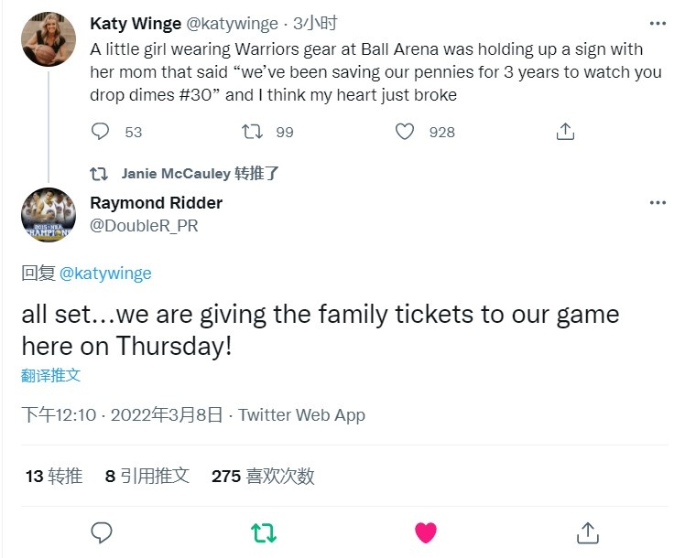Undo retweet of Raymond Ridder's tweet
The width and height of the screenshot is (685, 558).
264,531
